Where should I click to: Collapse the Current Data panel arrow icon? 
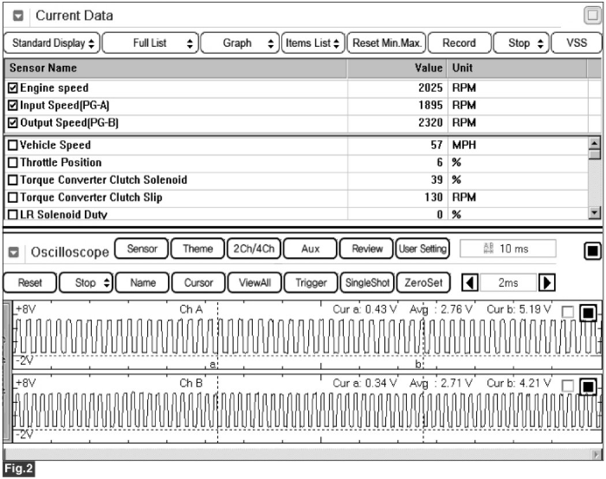18,16
